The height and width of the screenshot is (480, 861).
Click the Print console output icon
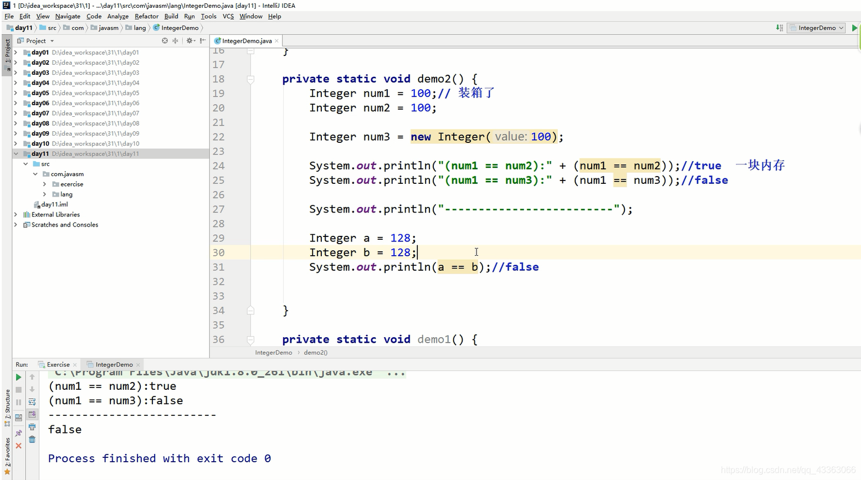pyautogui.click(x=32, y=427)
